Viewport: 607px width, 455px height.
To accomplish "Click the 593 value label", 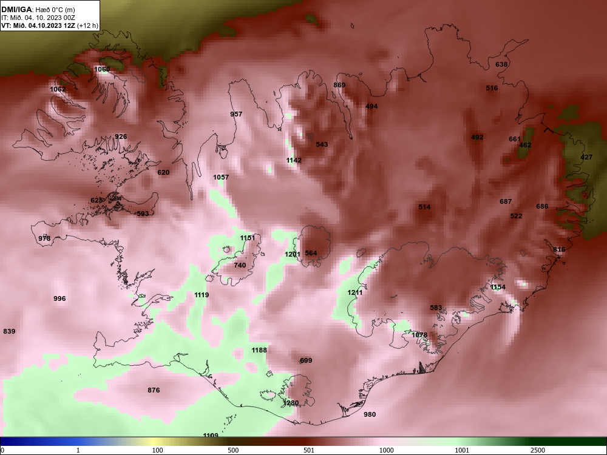I will pyautogui.click(x=143, y=214).
